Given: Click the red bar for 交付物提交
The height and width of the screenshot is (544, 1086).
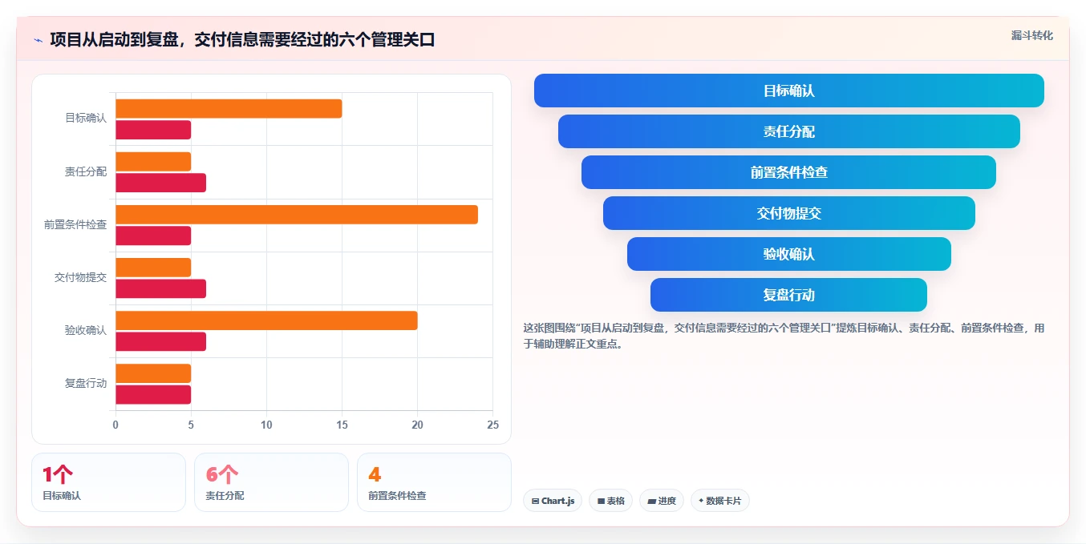Looking at the screenshot, I should [160, 288].
